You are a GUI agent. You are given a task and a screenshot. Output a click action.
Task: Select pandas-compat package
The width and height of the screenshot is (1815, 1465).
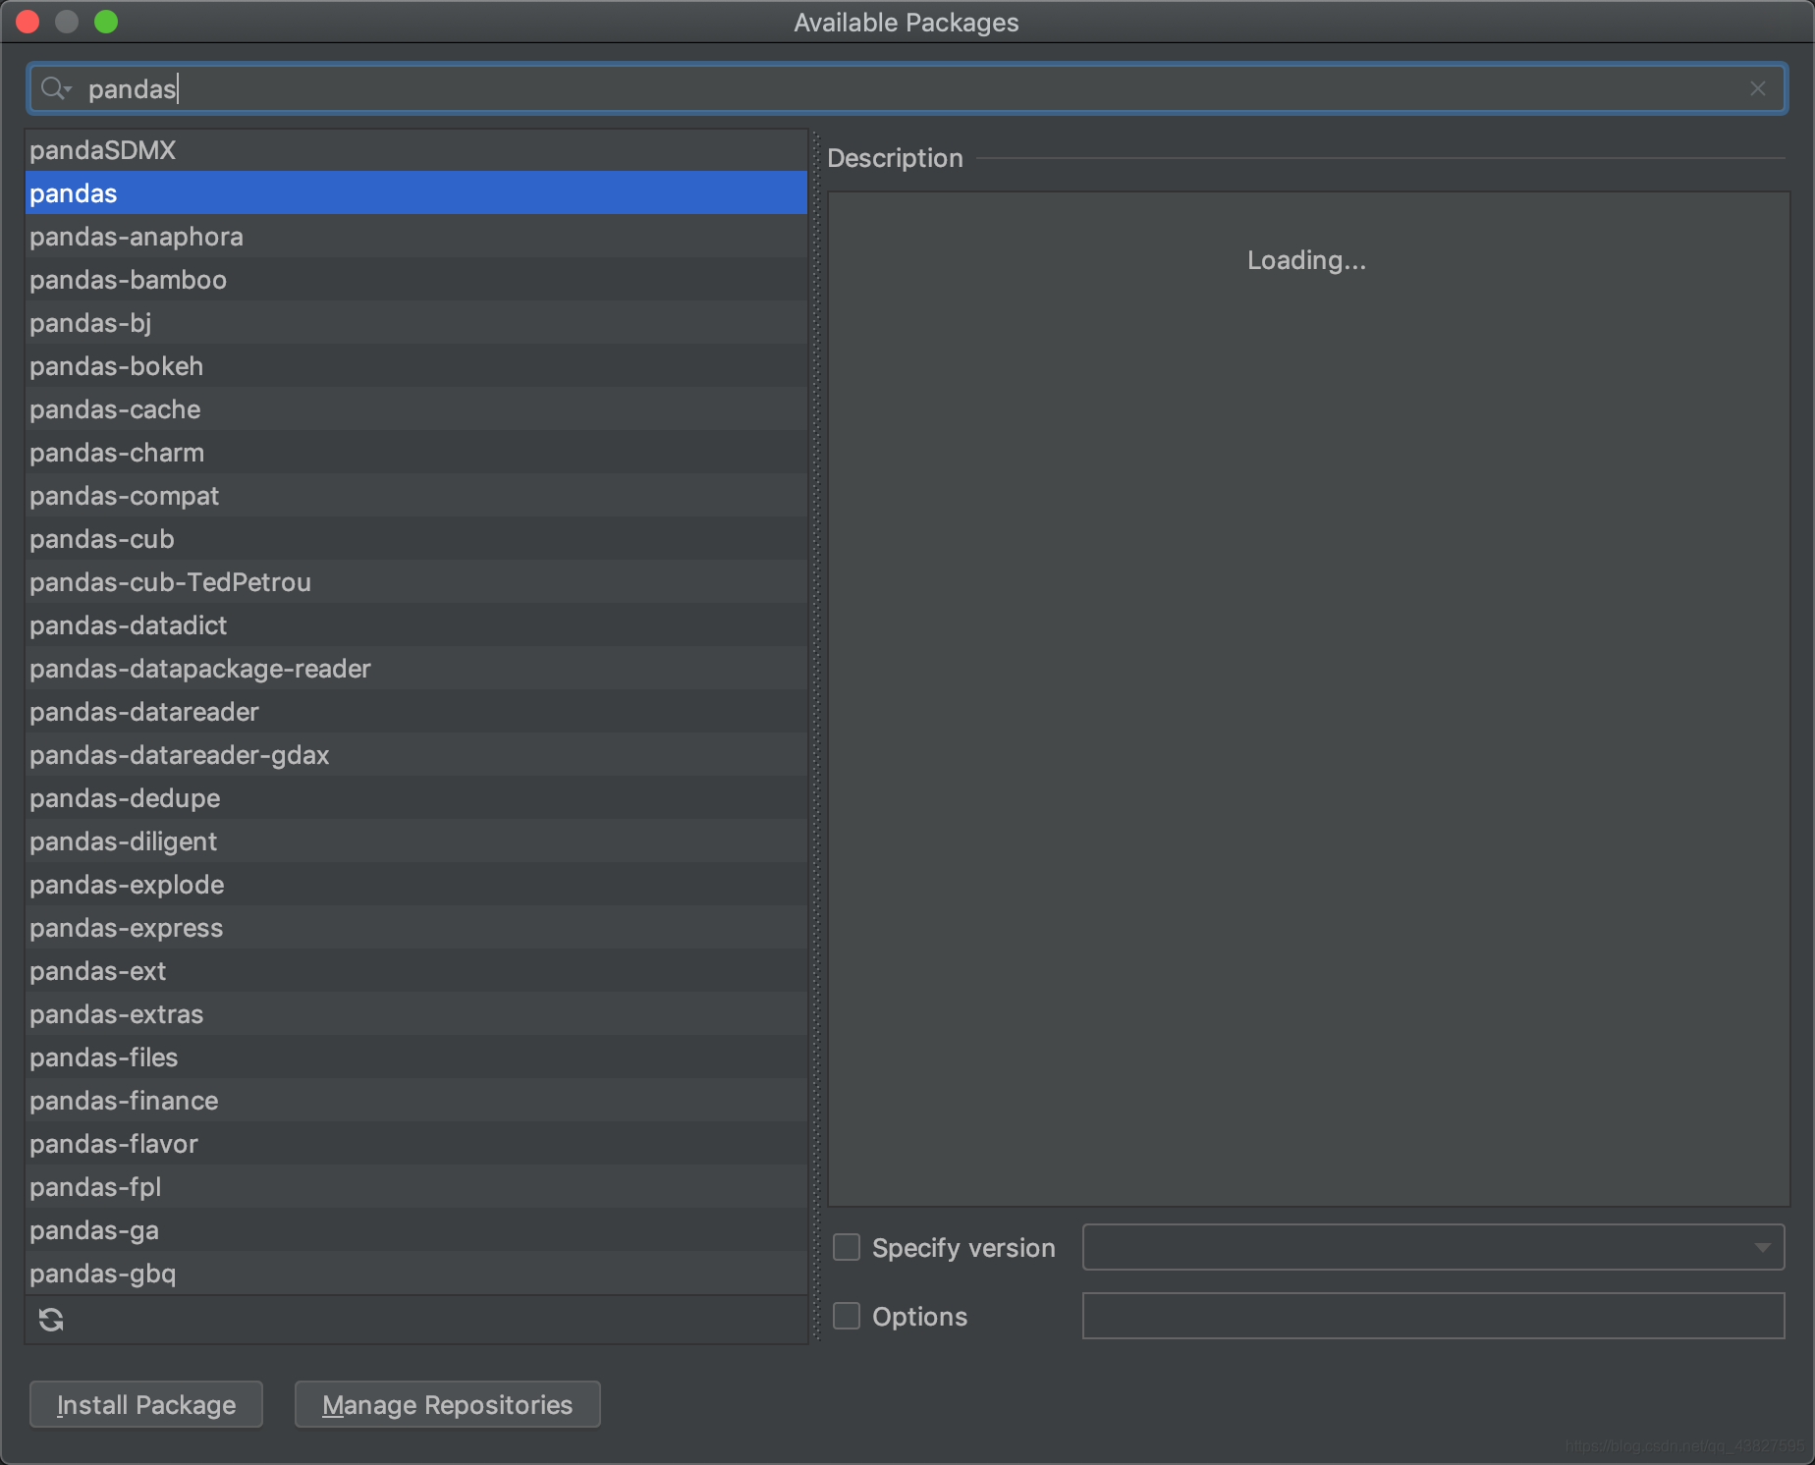pyautogui.click(x=416, y=496)
